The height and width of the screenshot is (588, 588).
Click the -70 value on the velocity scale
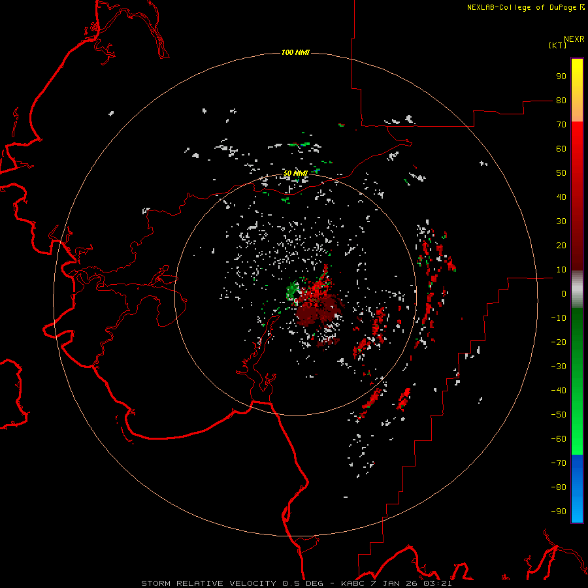pos(559,463)
